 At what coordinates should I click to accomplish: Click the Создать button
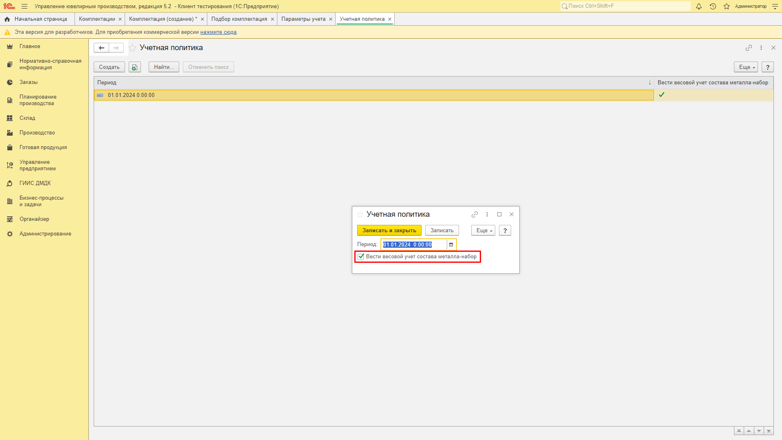point(109,67)
